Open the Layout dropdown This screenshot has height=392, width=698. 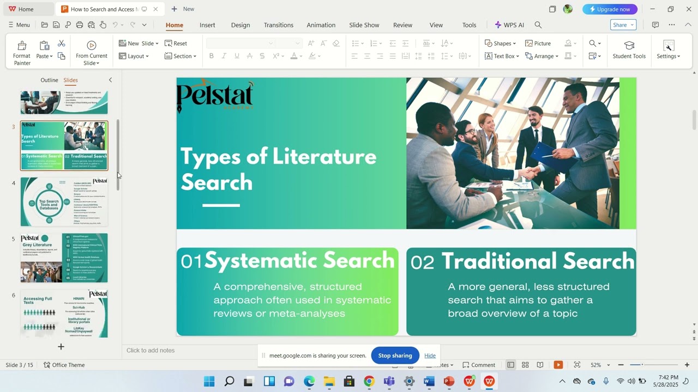[x=134, y=56]
